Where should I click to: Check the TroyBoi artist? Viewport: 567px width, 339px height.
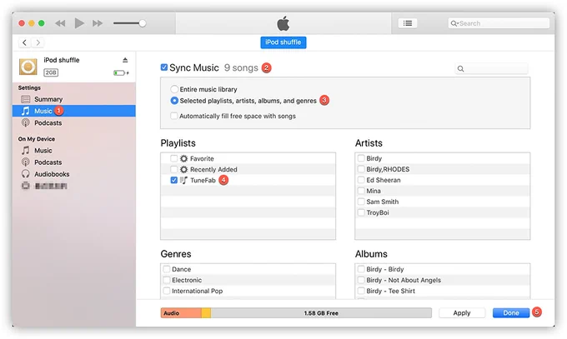pyautogui.click(x=361, y=212)
